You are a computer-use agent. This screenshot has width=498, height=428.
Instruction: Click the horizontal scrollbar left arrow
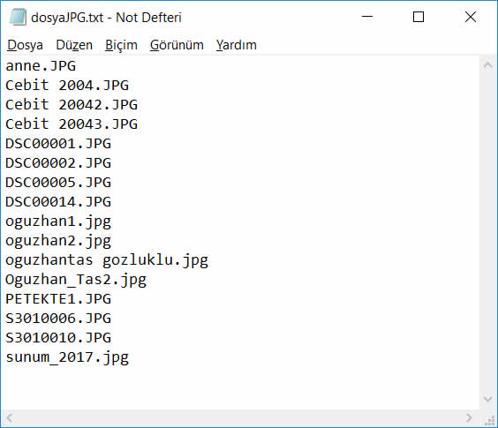[x=10, y=417]
